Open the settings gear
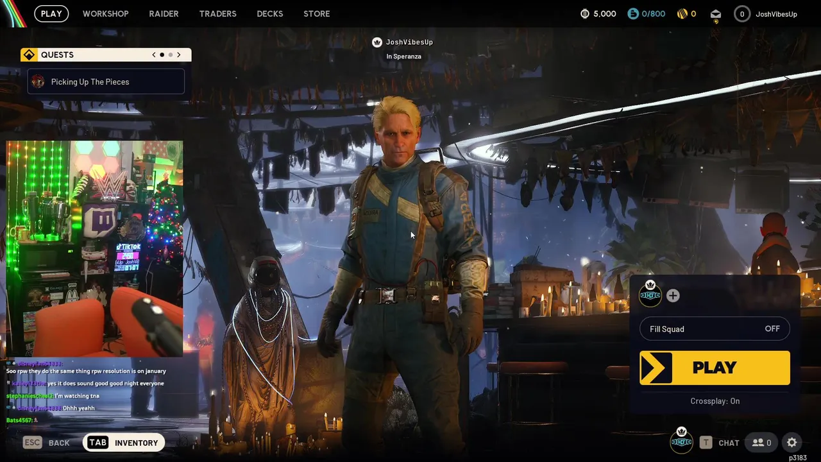This screenshot has width=821, height=462. pyautogui.click(x=792, y=443)
